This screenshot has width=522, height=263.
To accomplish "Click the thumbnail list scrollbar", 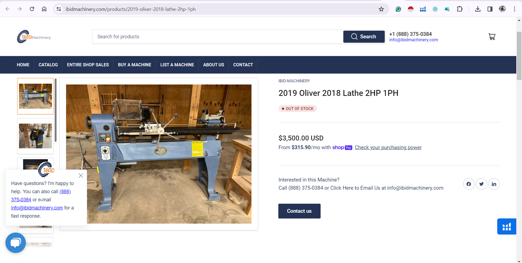I will point(55,110).
